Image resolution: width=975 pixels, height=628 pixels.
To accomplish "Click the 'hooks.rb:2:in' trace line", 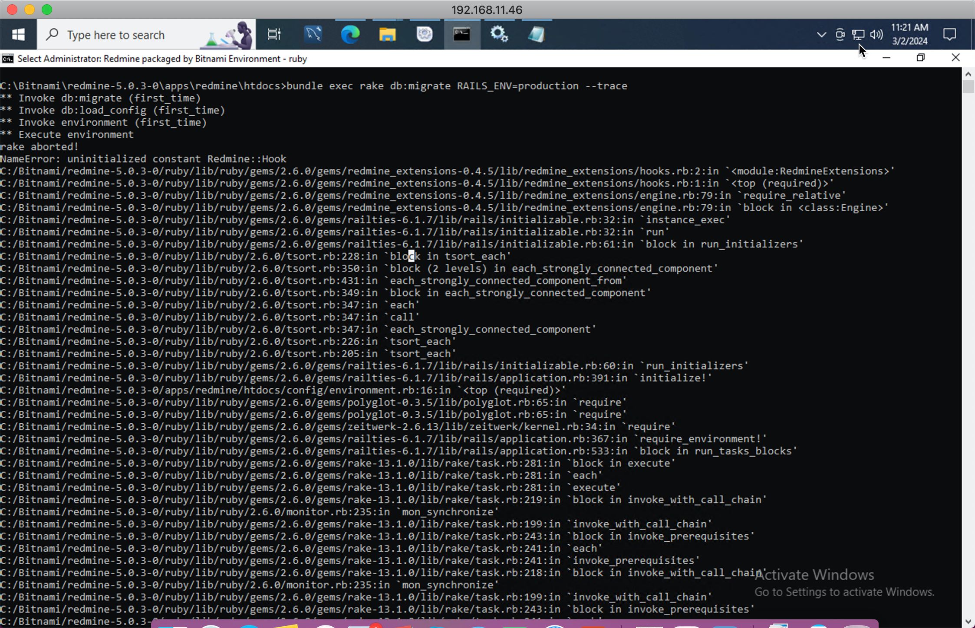I will 447,171.
